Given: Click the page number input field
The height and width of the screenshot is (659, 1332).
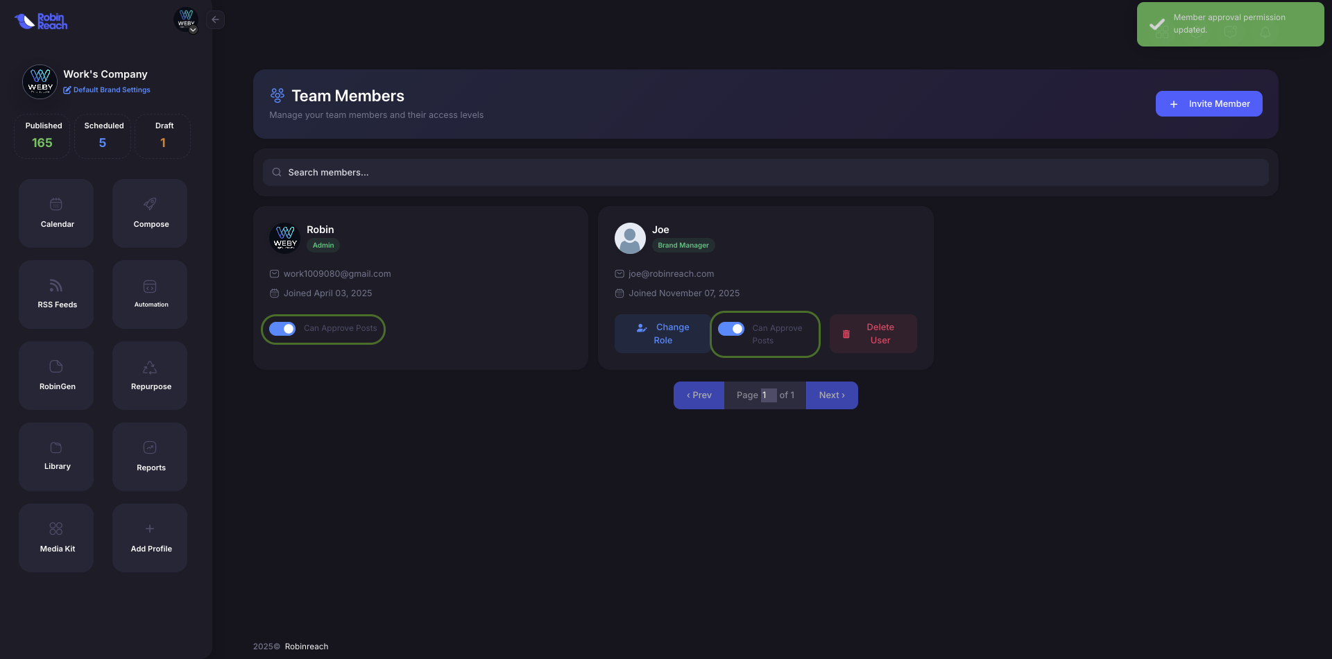Looking at the screenshot, I should [769, 395].
